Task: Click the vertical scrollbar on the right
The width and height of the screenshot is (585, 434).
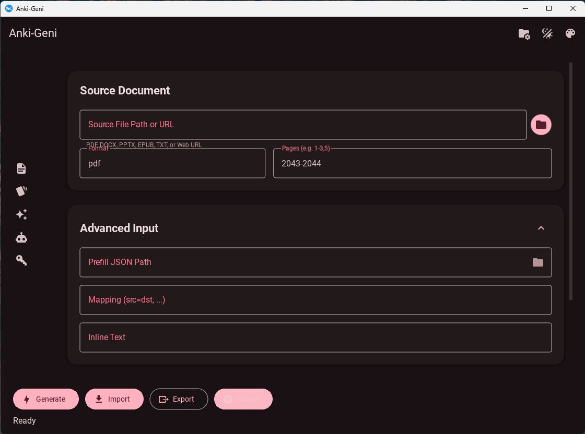Action: [570, 182]
